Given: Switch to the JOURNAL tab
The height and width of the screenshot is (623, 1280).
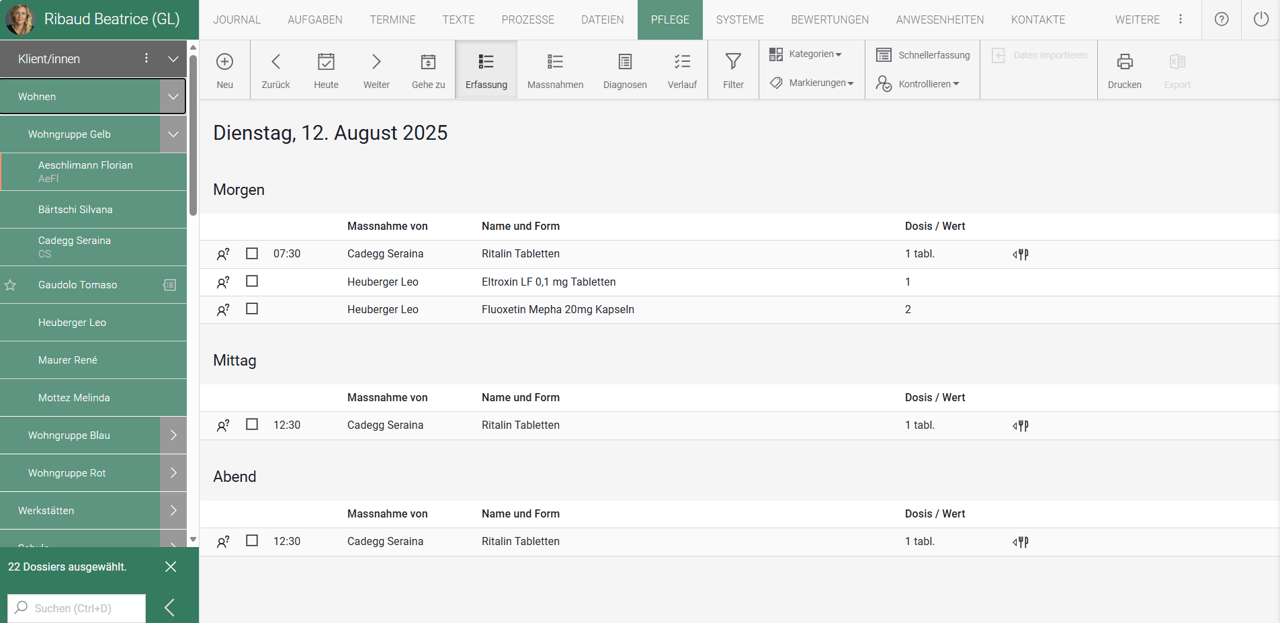Looking at the screenshot, I should [x=237, y=19].
